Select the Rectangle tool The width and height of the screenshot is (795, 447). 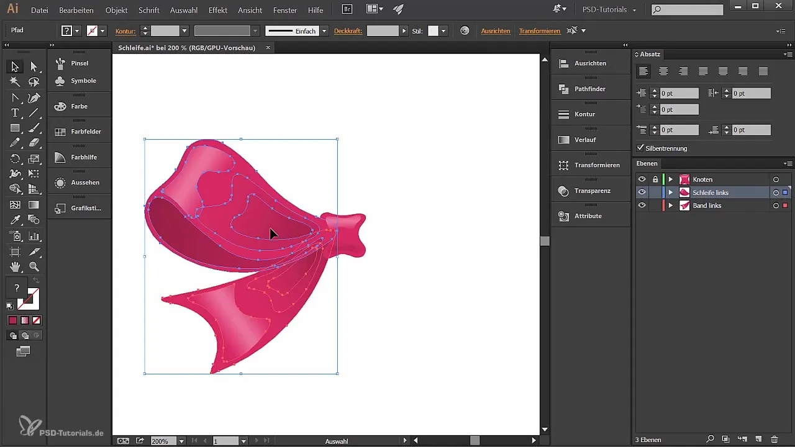(15, 128)
